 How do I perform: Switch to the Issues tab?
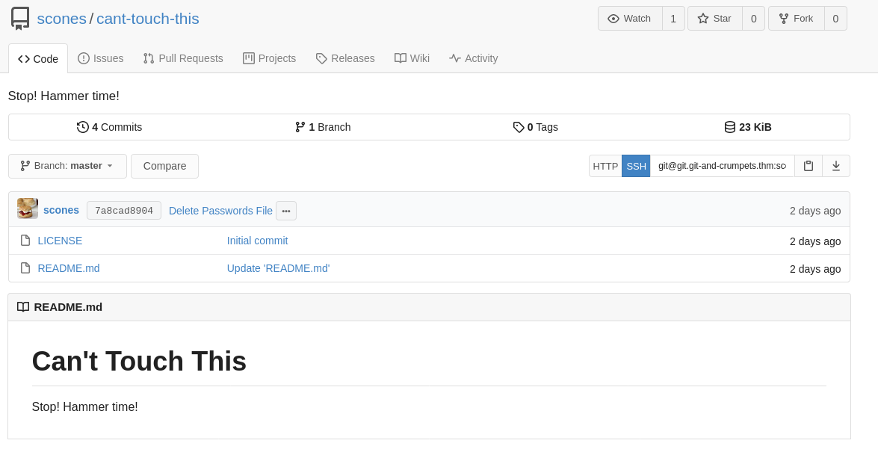[100, 58]
